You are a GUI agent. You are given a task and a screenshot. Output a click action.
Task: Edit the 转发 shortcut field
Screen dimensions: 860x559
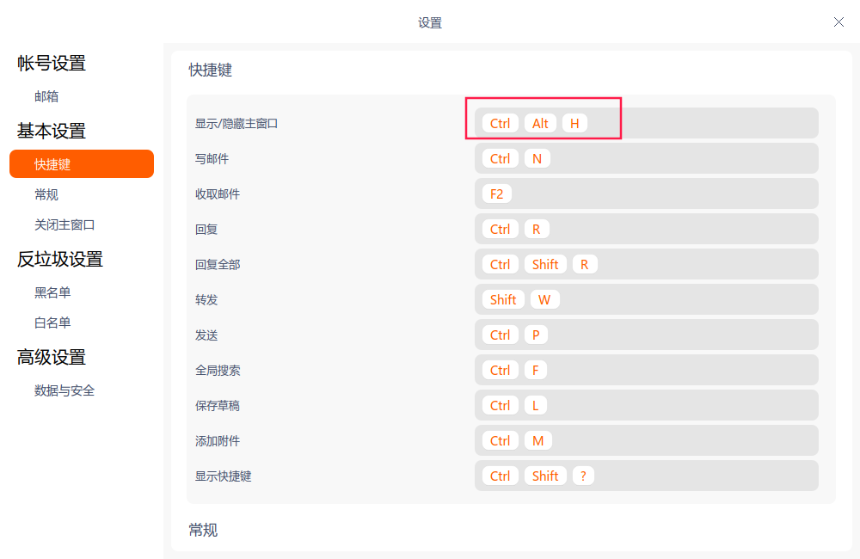(646, 299)
